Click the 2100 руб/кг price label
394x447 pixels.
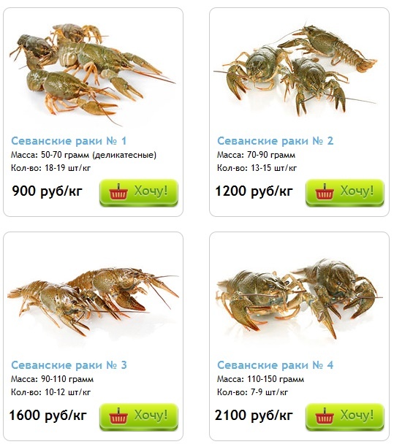tap(254, 415)
